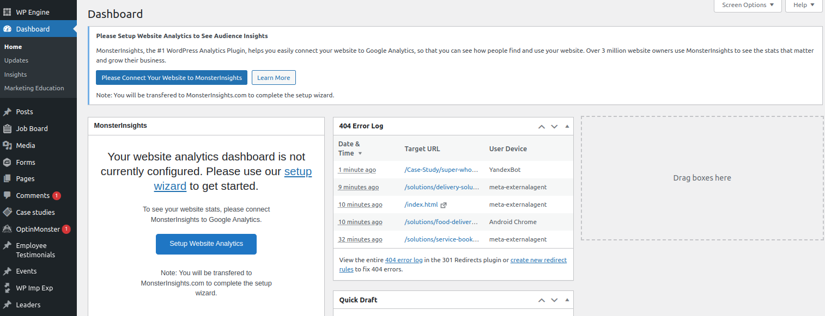825x316 pixels.
Task: Follow the create new redirect rules link
Action: 452,264
